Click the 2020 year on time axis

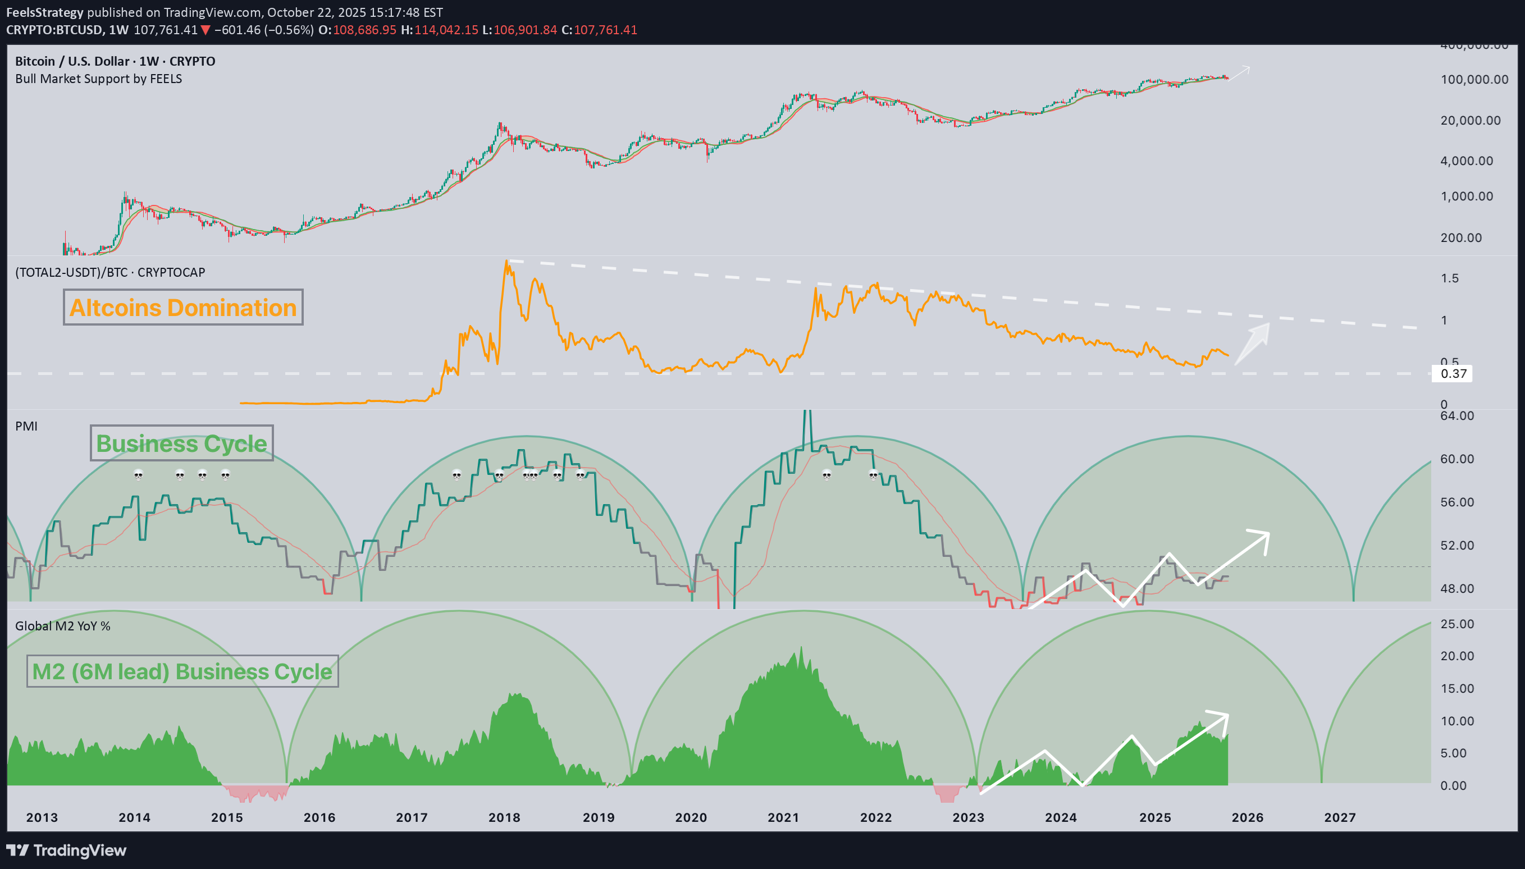(691, 817)
